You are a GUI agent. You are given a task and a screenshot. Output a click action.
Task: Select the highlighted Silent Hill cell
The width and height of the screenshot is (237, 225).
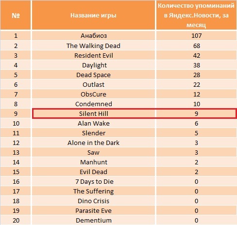point(93,113)
